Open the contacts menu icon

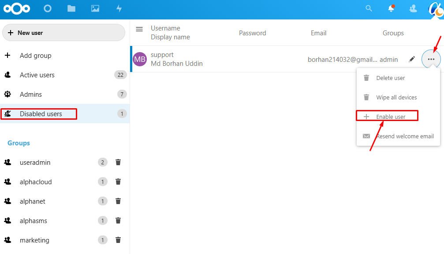tap(413, 8)
